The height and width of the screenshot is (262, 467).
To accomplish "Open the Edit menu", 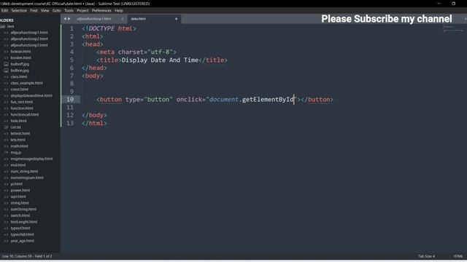I will tap(5, 10).
